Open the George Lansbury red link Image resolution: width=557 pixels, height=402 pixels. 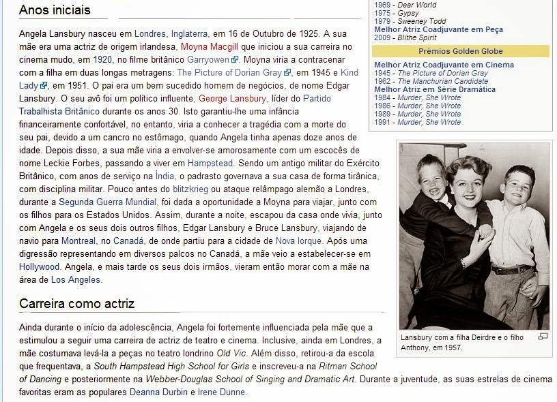tap(232, 99)
